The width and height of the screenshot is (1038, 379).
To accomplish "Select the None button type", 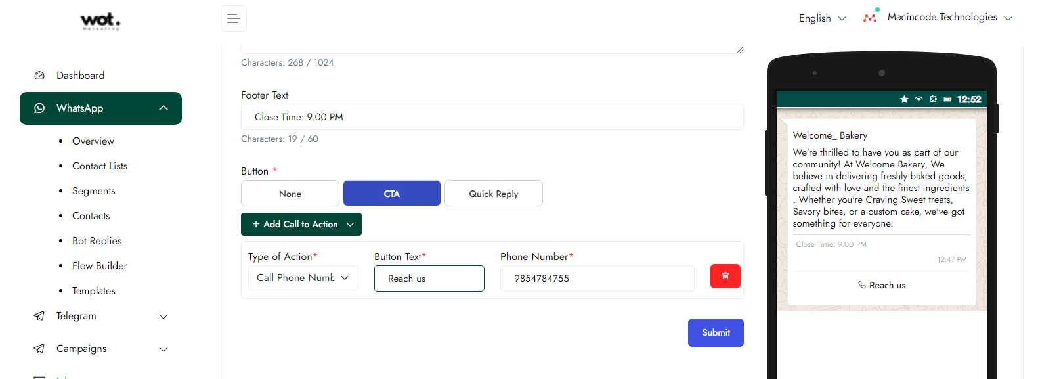I will (x=290, y=194).
